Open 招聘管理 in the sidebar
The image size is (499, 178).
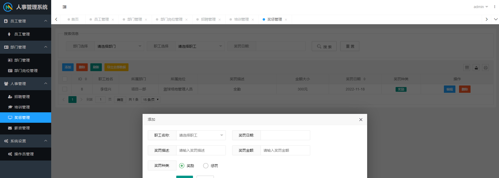pos(22,97)
